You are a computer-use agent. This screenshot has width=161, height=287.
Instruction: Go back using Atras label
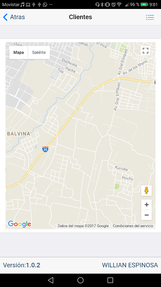click(18, 17)
